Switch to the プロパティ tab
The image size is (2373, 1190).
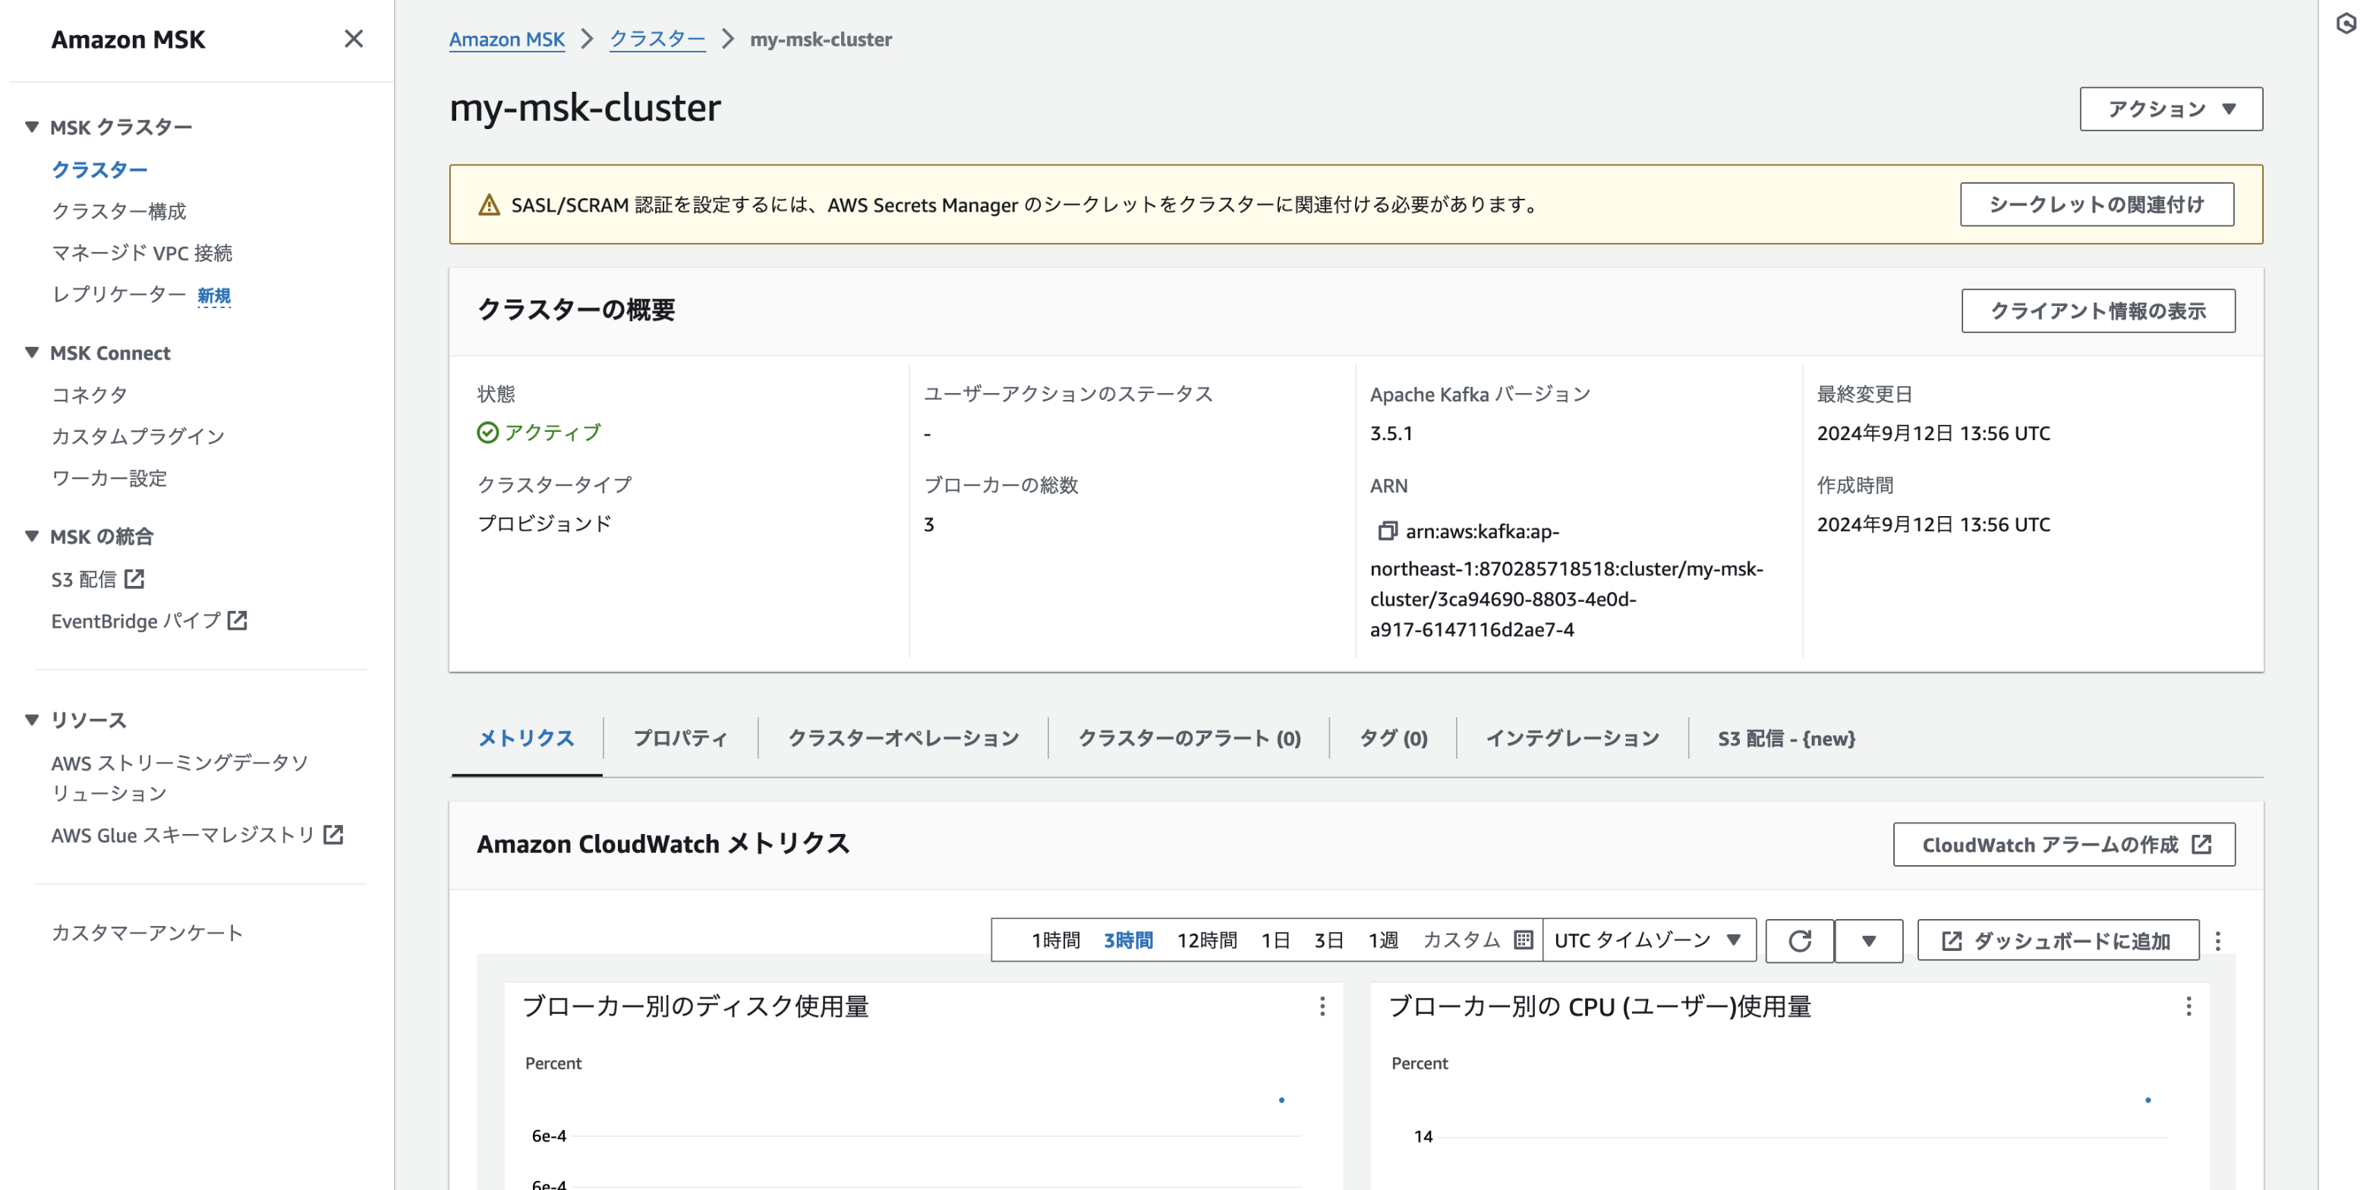(680, 738)
